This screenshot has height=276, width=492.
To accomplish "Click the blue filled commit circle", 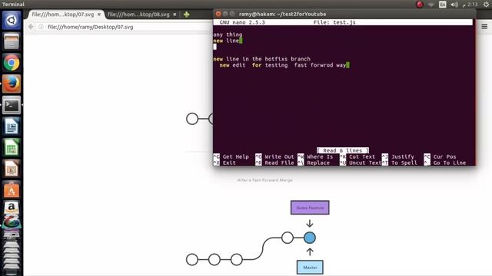I will 310,238.
